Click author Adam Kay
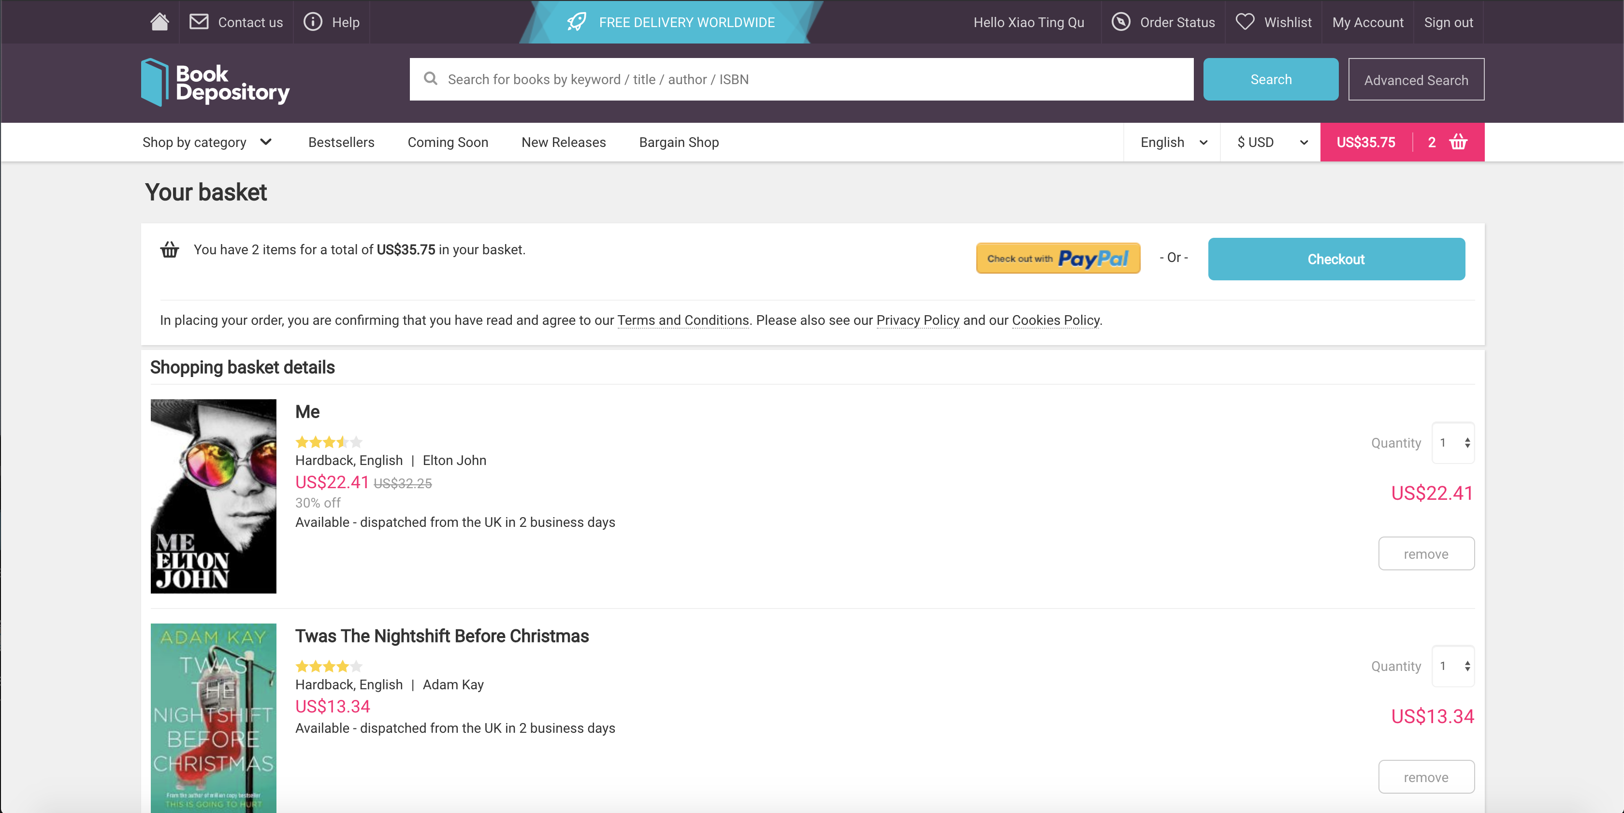The height and width of the screenshot is (813, 1624). pyautogui.click(x=453, y=684)
